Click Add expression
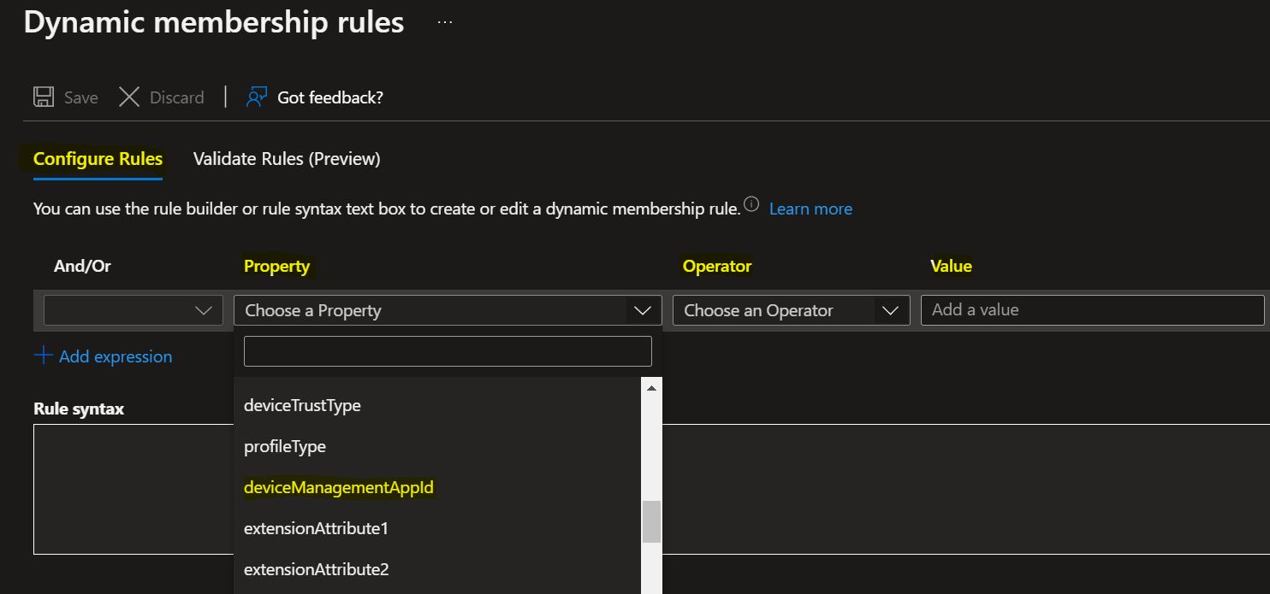Image resolution: width=1270 pixels, height=594 pixels. click(x=115, y=356)
